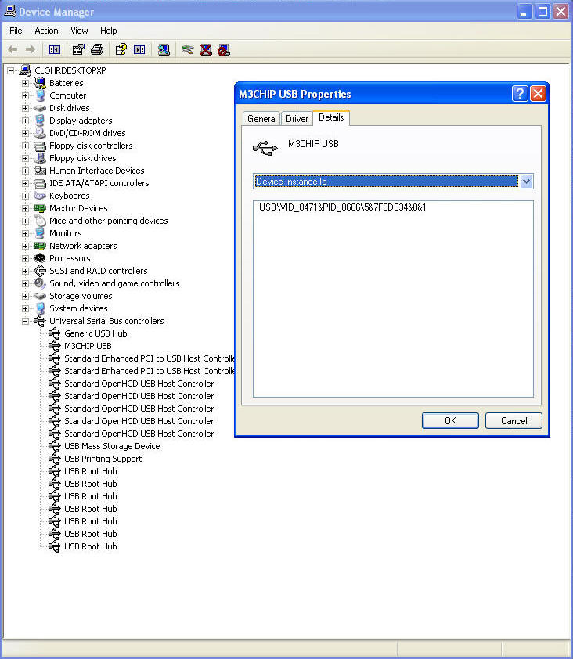The image size is (573, 659).
Task: Click the Mice and other pointing devices icon
Action: point(40,221)
